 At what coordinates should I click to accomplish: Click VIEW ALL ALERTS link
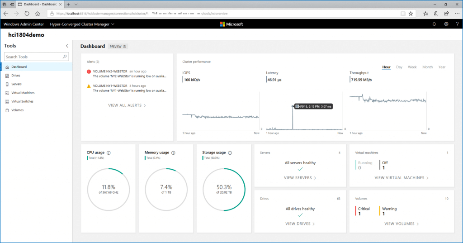point(127,105)
